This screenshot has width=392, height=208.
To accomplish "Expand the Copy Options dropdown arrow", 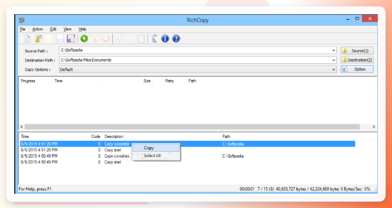I will point(334,70).
